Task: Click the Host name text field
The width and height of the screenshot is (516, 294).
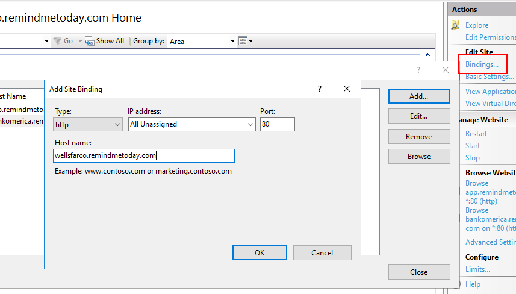Action: tap(143, 155)
